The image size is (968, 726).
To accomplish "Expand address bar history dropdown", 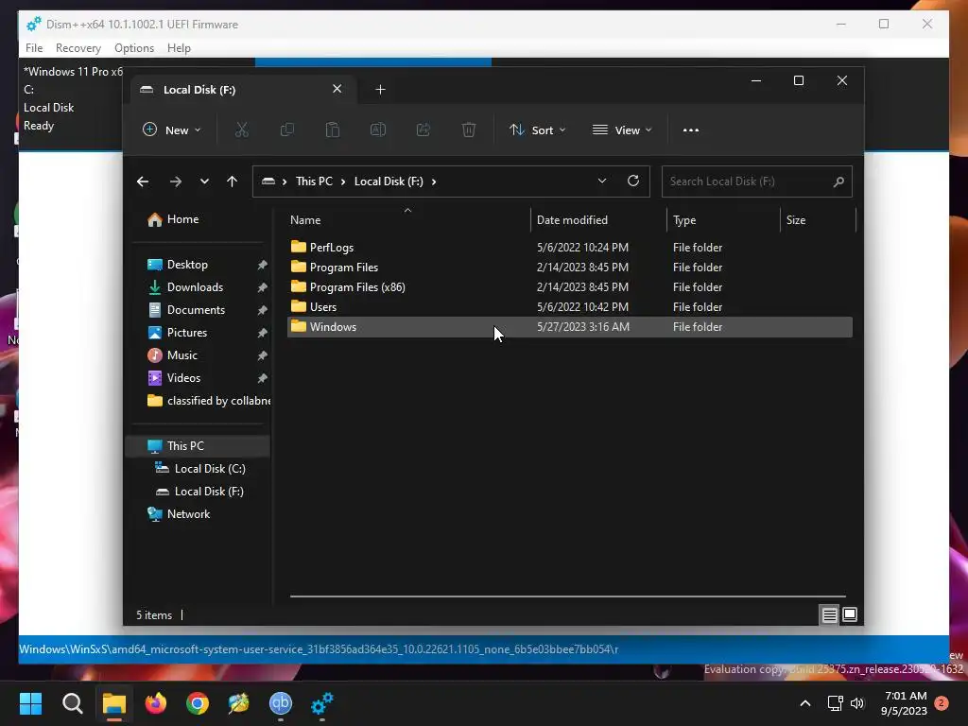I will tap(602, 181).
